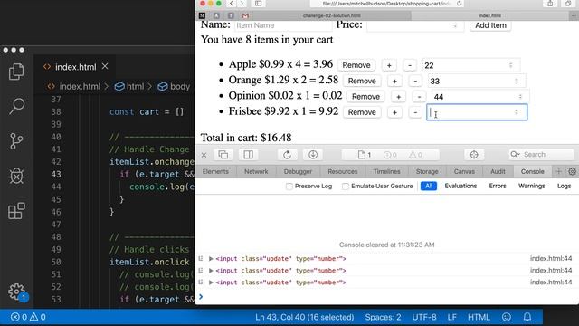Click the Apple quantity field stepper arrows
Screen dimensions: 579x326
[x=510, y=65]
